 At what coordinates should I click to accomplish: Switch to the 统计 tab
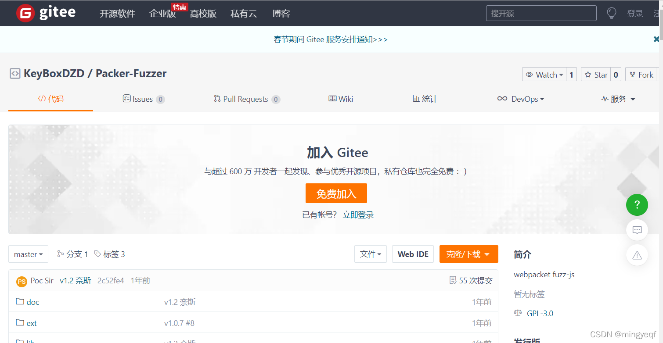425,99
